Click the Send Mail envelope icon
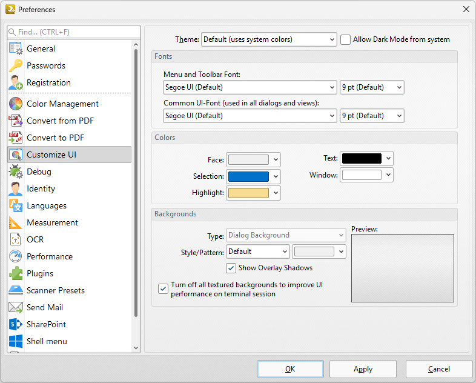476x383 pixels. (16, 307)
